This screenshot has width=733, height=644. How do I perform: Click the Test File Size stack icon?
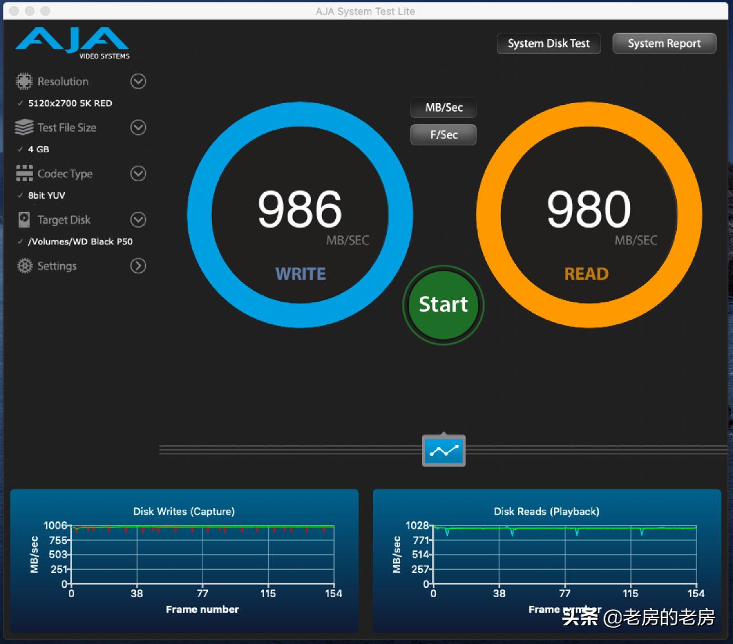24,127
